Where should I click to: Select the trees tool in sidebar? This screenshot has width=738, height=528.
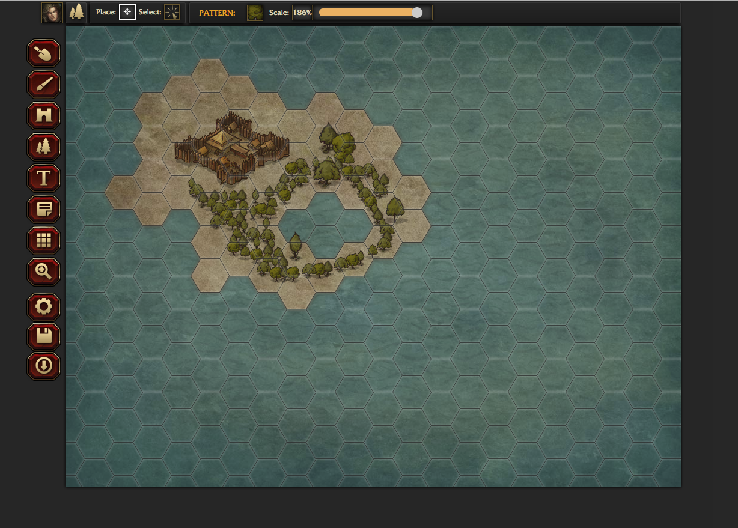pyautogui.click(x=44, y=147)
